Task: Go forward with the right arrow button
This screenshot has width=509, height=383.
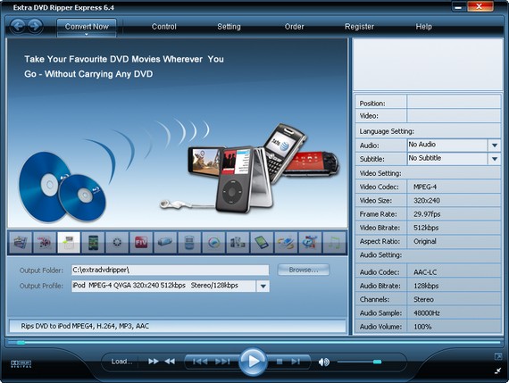Action: [x=36, y=26]
